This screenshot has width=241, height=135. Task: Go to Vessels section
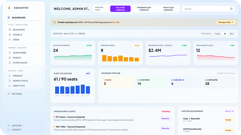(24, 35)
